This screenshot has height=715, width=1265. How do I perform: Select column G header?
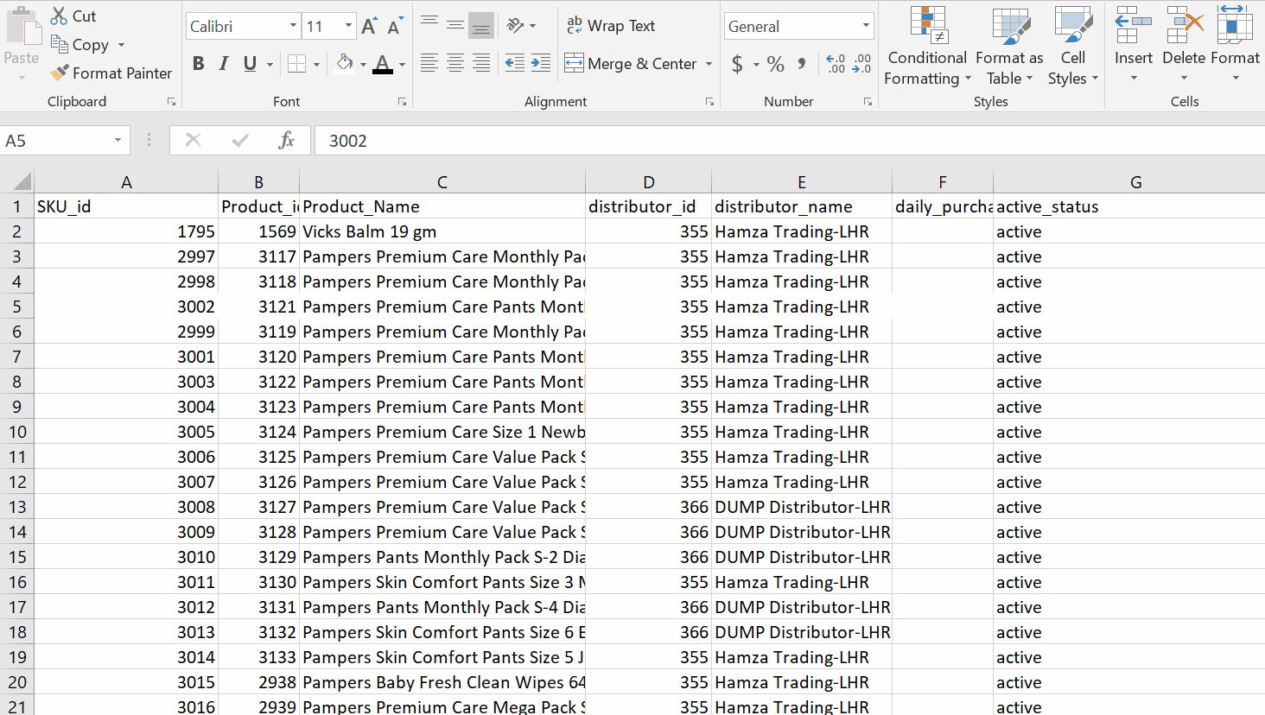click(1135, 182)
